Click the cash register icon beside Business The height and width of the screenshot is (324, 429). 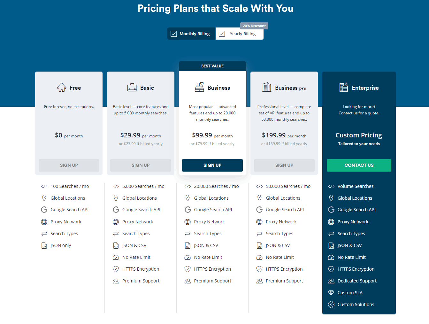pos(199,87)
